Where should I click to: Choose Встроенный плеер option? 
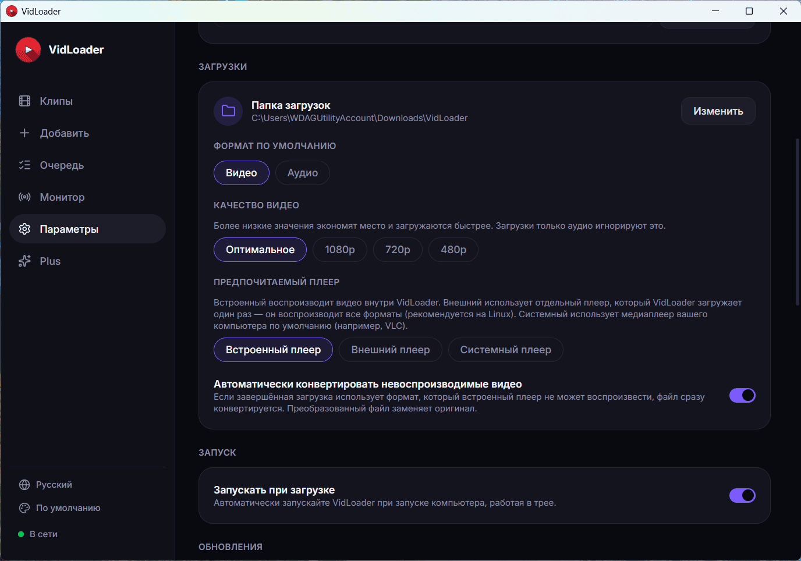(273, 350)
